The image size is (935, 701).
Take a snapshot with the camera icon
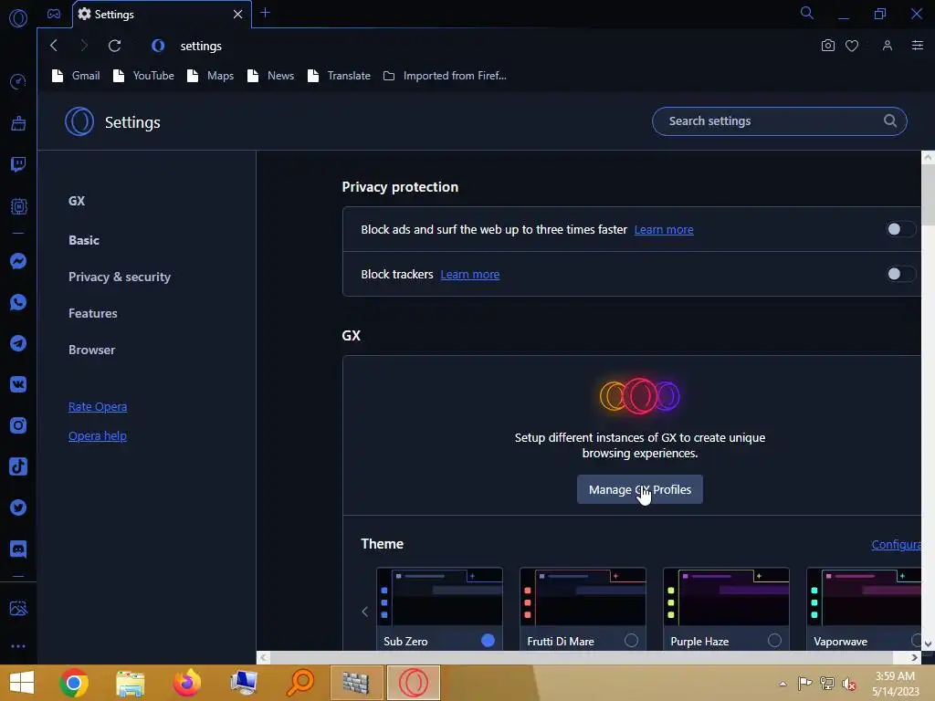click(x=827, y=46)
